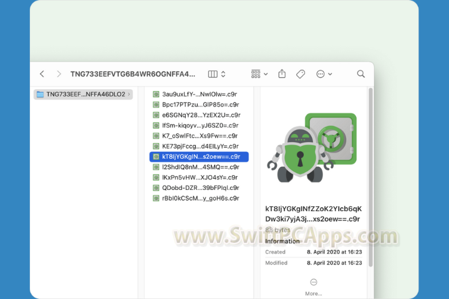Click icon of l2ShdlQ8nM file
This screenshot has height=299, width=449.
[156, 167]
